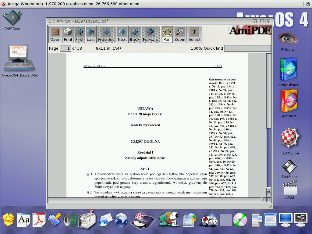Jump to the Last page
This screenshot has width=312, height=234.
click(x=91, y=34)
